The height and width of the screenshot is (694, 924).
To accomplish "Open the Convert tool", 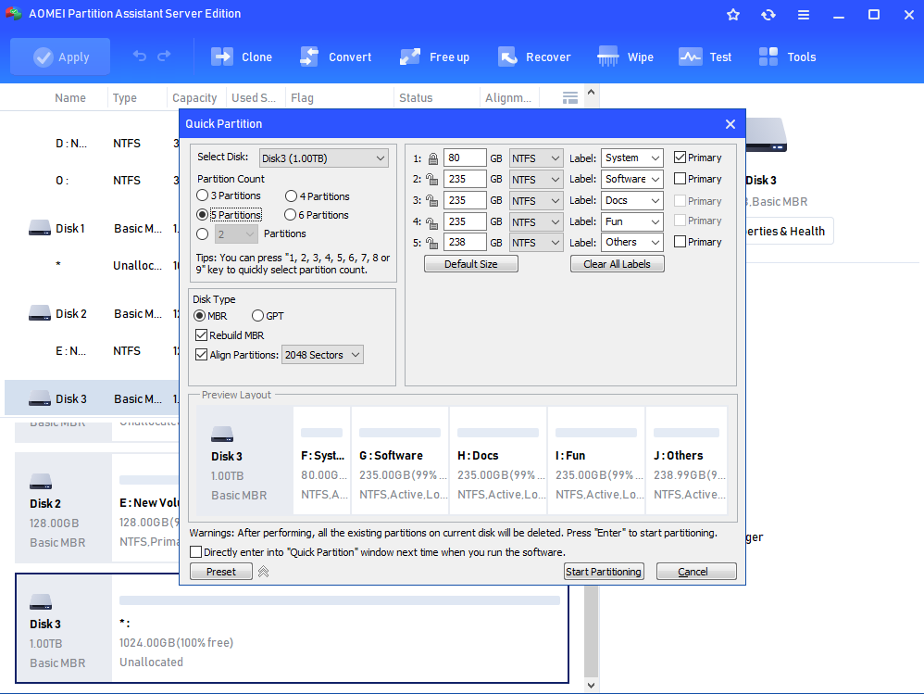I will (x=336, y=57).
